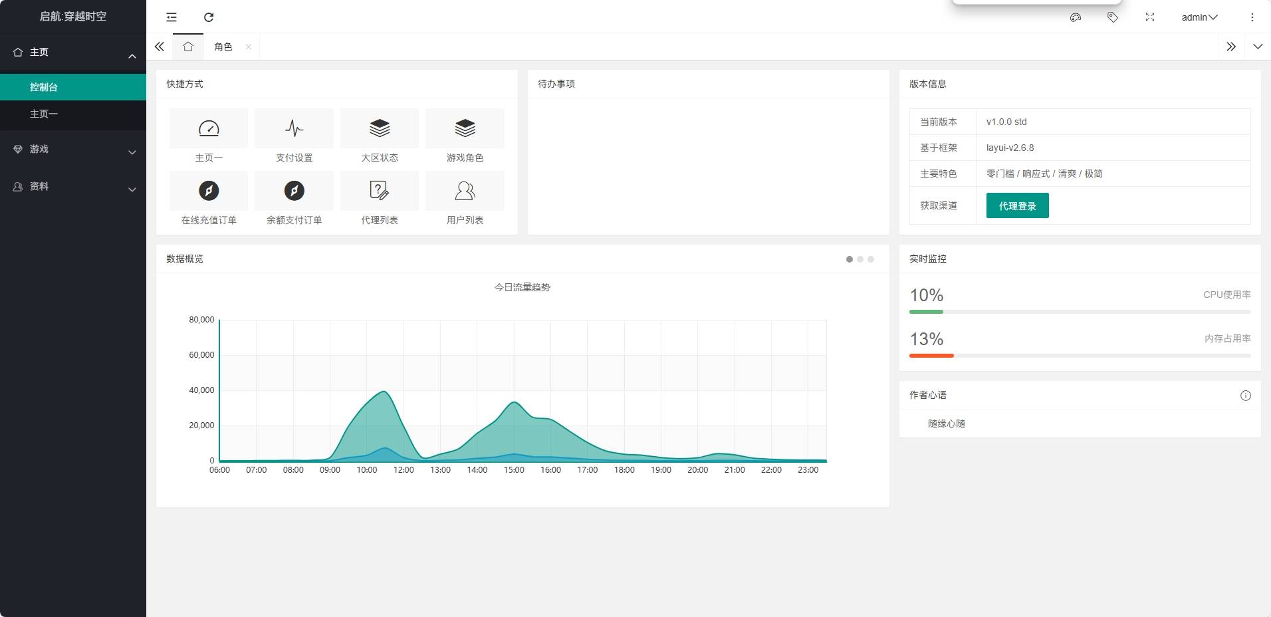
Task: Click the layui-v2.6.8 framework value
Action: pyautogui.click(x=1010, y=148)
